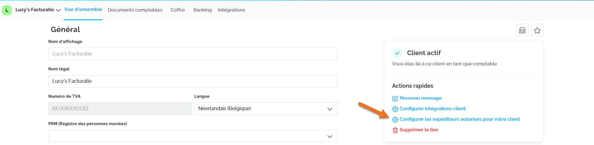Click gear icon beside expéditeurs autorisés link

(395, 119)
